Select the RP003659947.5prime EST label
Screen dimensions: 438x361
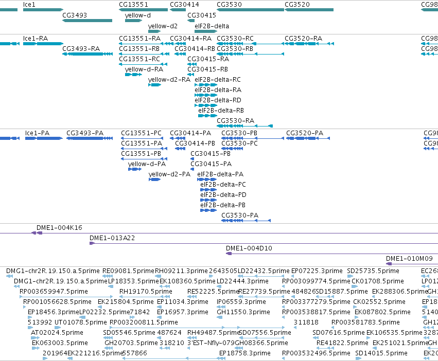point(54,292)
